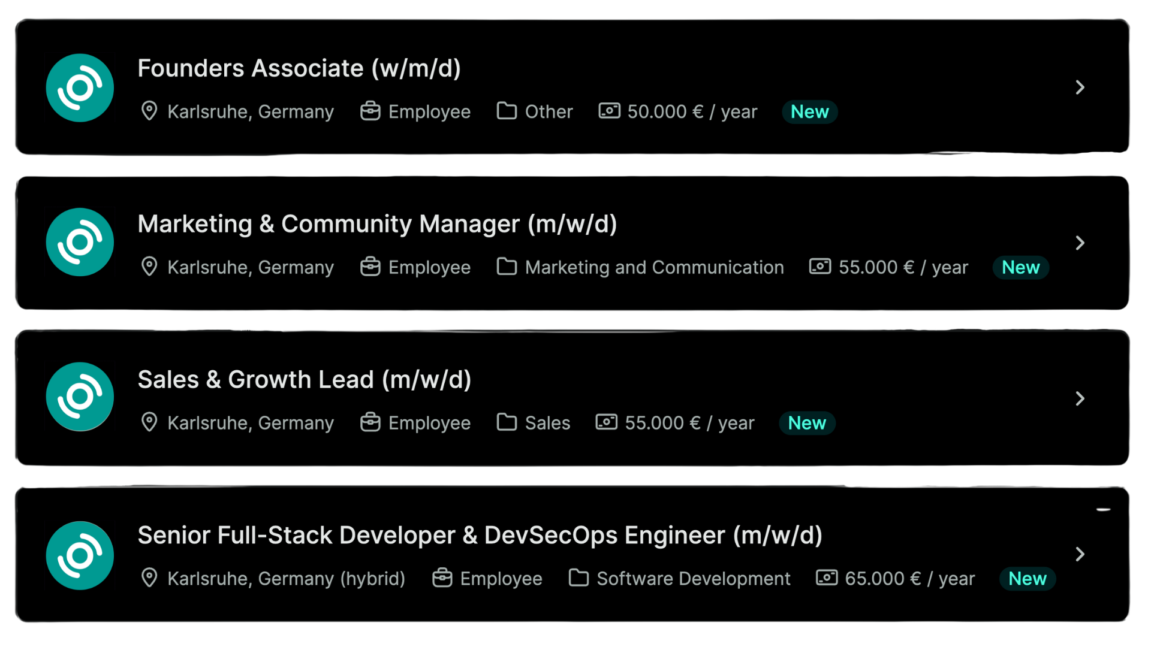Click company logo beside Marketing & Community Manager
The width and height of the screenshot is (1151, 647).
[x=80, y=242]
